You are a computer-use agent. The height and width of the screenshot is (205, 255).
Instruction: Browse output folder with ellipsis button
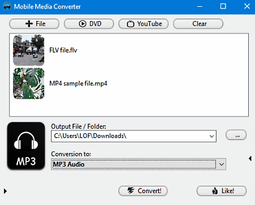236,135
